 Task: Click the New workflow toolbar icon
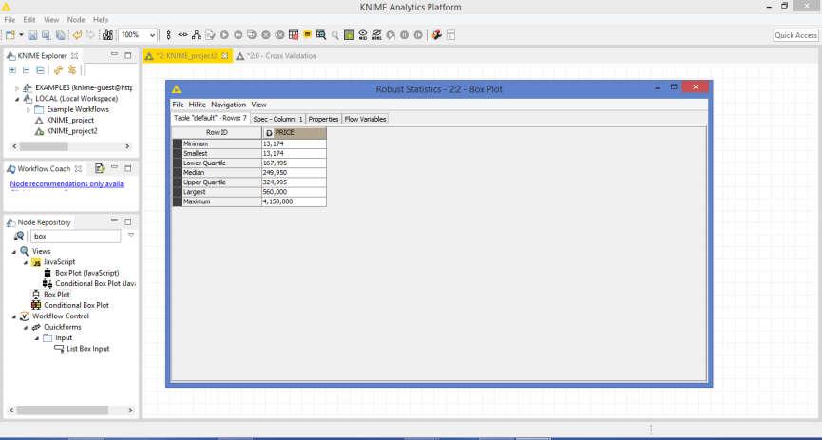tap(10, 35)
